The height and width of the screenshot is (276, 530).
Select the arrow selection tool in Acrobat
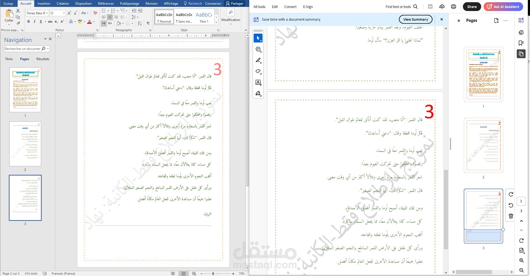258,38
